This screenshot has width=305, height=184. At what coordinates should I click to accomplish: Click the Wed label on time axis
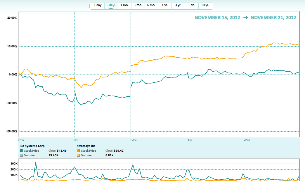click(247, 140)
